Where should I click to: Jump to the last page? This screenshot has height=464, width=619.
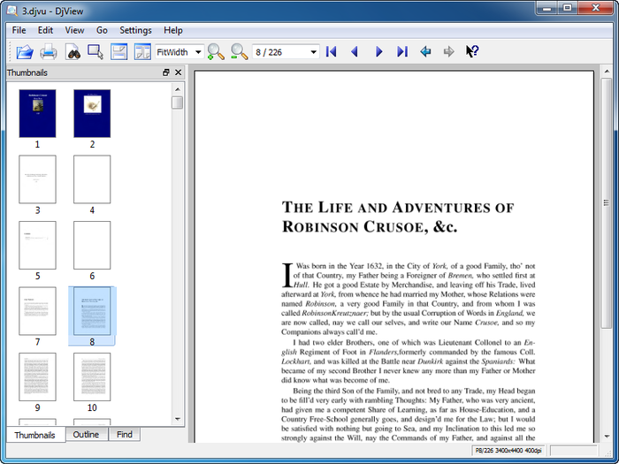tap(402, 51)
